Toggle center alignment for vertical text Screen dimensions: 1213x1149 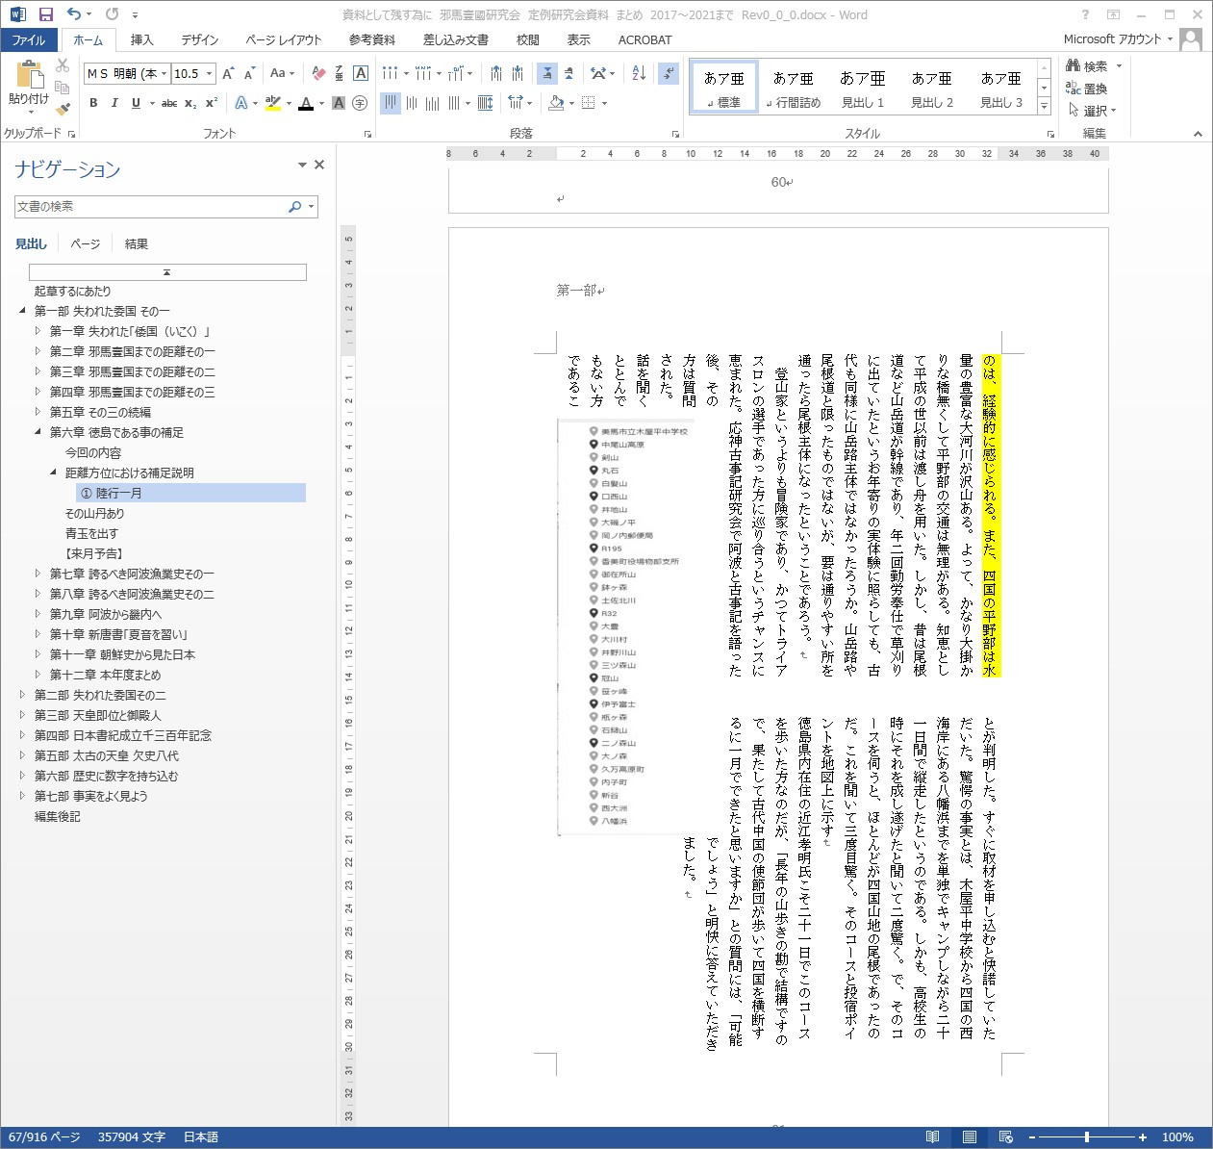coord(412,103)
